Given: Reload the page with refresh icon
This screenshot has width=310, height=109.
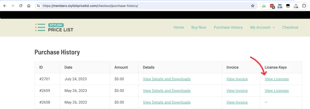Looking at the screenshot, I should tap(21, 6).
